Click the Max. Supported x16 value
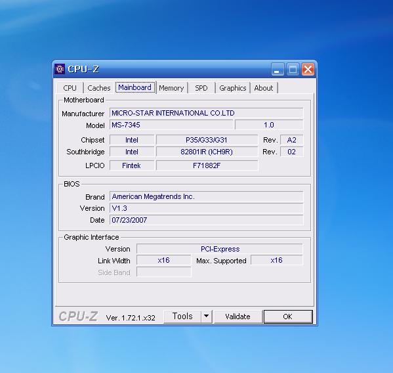 click(276, 260)
